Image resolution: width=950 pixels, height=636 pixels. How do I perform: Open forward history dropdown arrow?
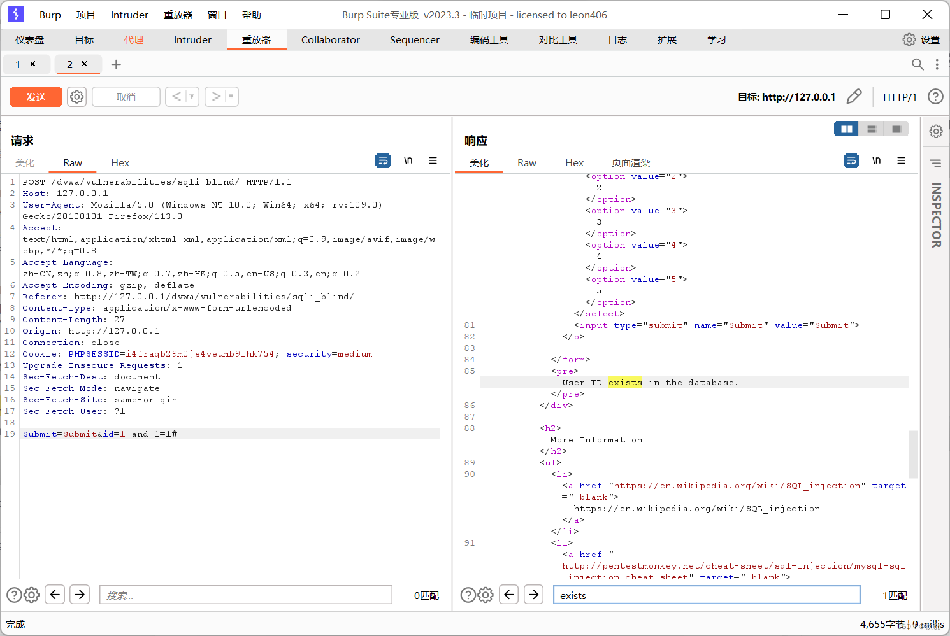click(x=231, y=97)
